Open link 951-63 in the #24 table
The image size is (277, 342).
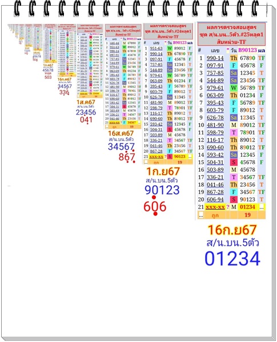(x=156, y=48)
